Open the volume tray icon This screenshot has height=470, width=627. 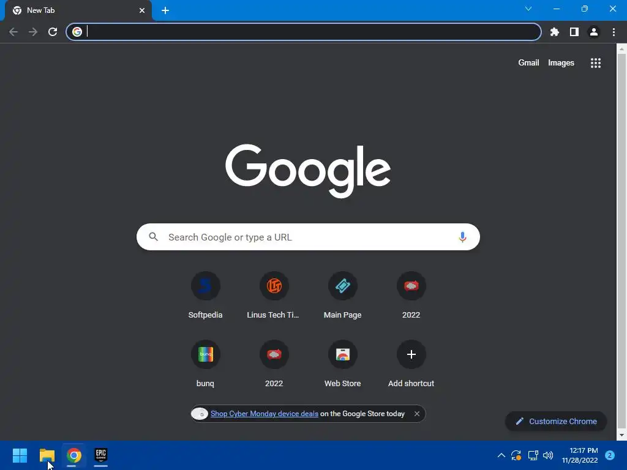click(548, 455)
